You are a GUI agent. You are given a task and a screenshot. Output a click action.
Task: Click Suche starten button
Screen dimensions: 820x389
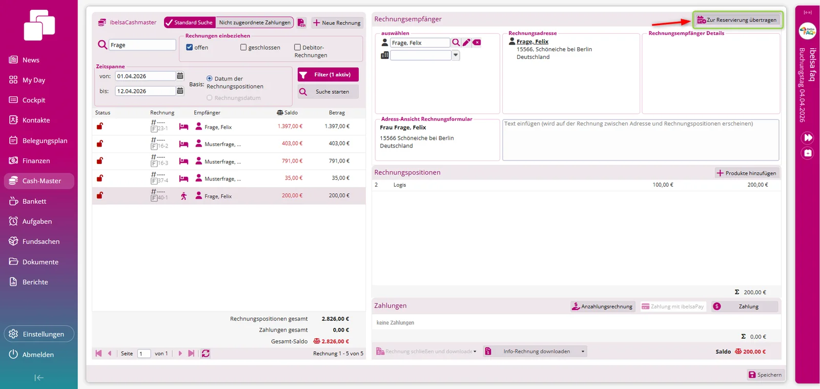[328, 92]
